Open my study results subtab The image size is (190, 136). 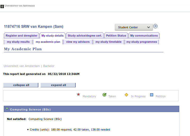[18, 42]
